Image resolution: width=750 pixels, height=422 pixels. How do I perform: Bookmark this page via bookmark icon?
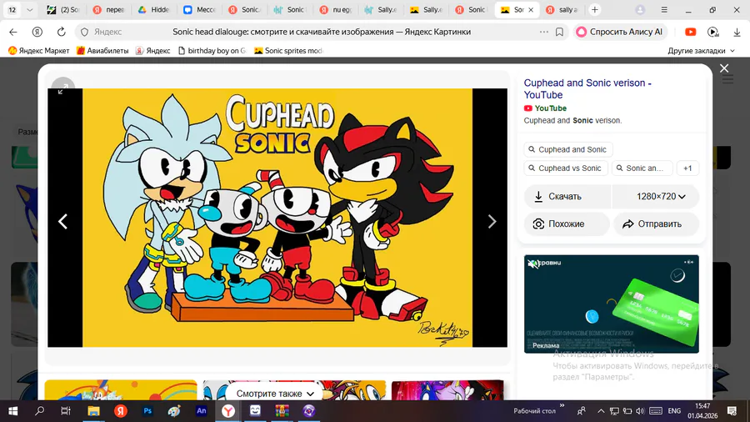[559, 32]
